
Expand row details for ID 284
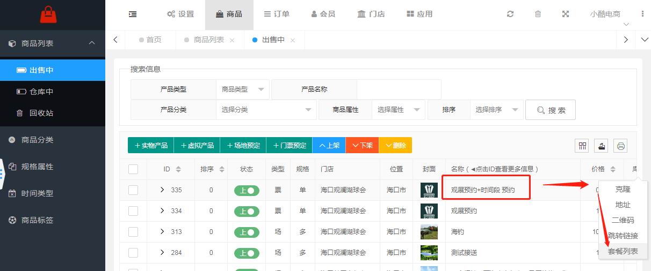click(x=162, y=253)
